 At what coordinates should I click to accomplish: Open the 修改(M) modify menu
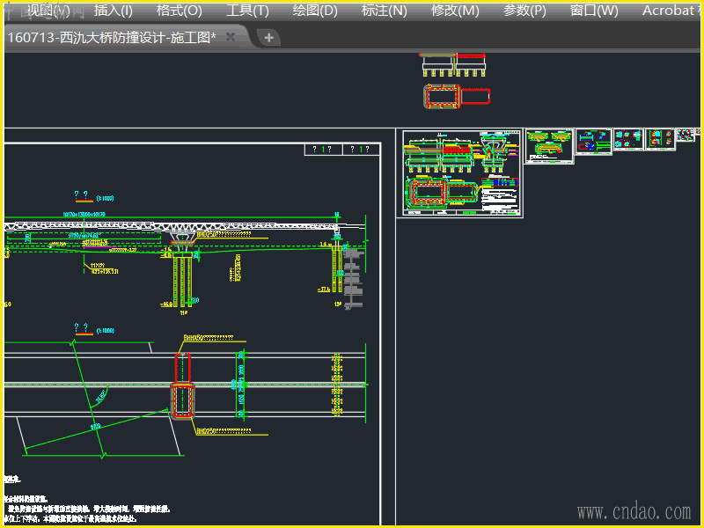455,11
